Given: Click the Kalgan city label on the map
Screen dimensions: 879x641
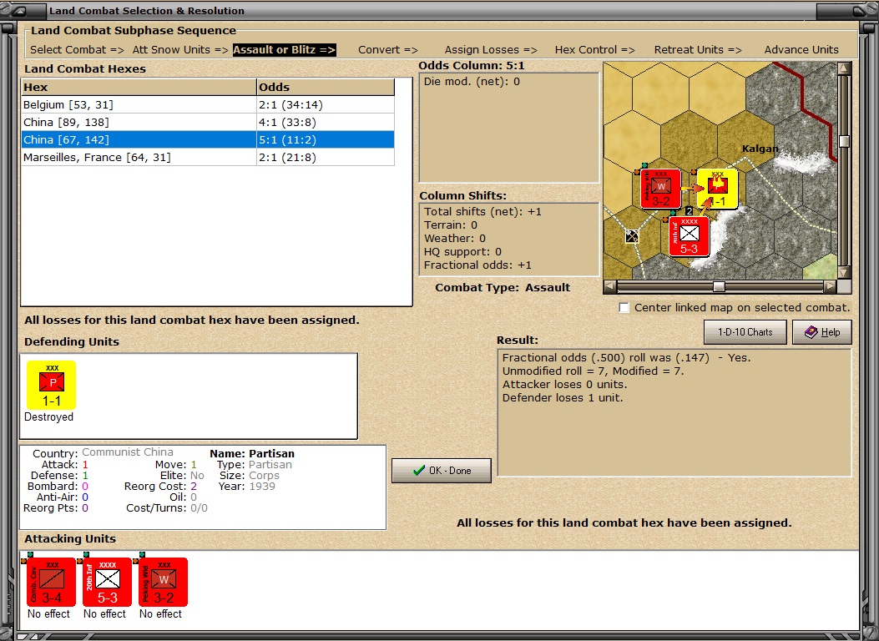Looking at the screenshot, I should click(x=760, y=149).
